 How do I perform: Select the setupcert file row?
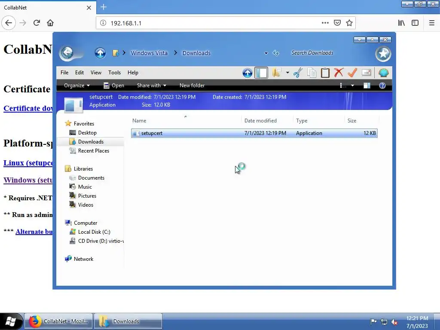point(254,133)
